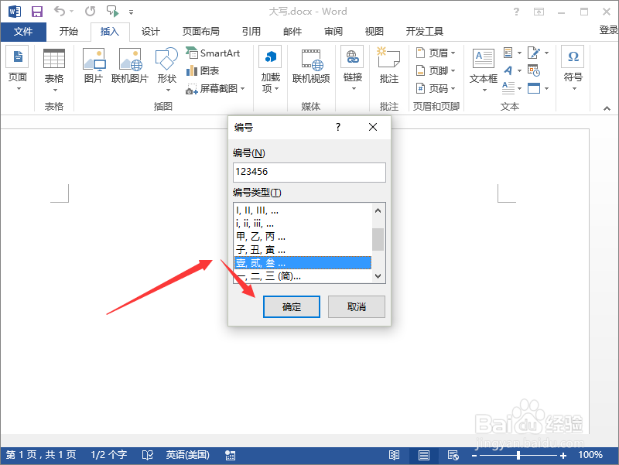Confirm the numbering with 确定 button
Screen dimensions: 619x465
291,306
